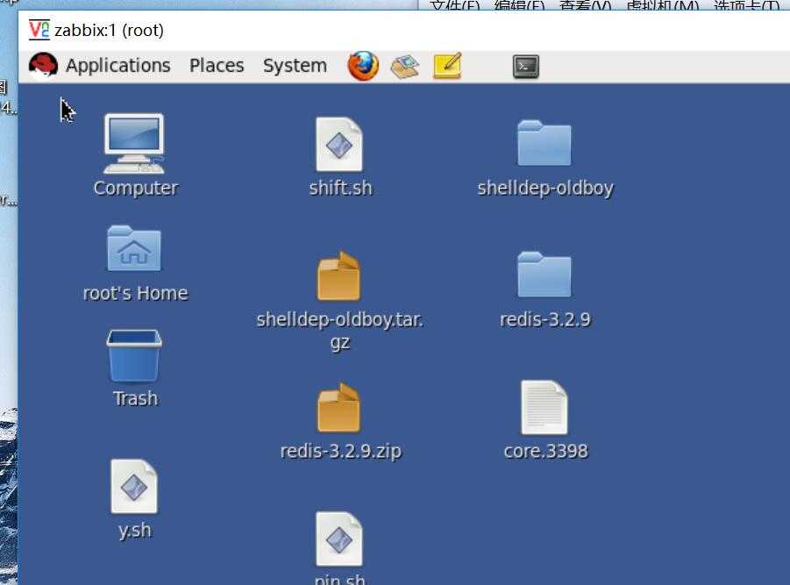Click the 'shift.sh' file name label

[x=340, y=188]
